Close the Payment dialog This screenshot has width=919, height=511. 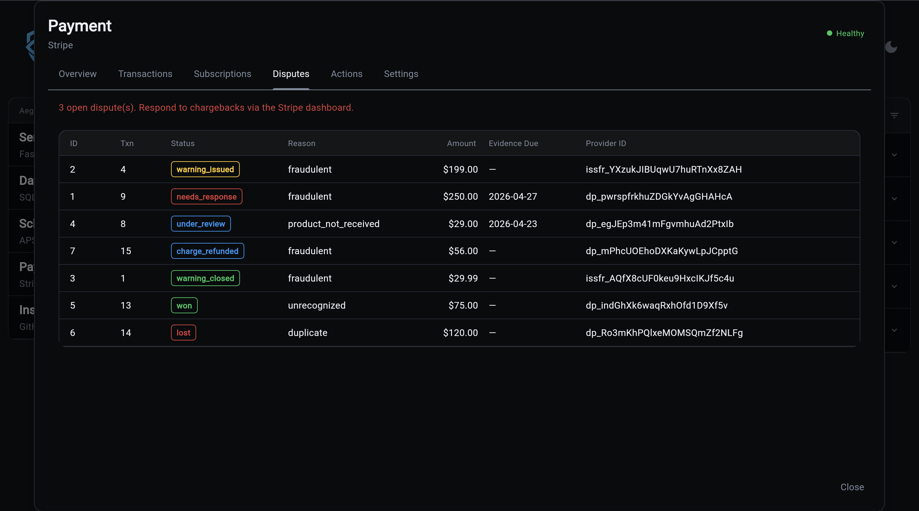(x=852, y=487)
